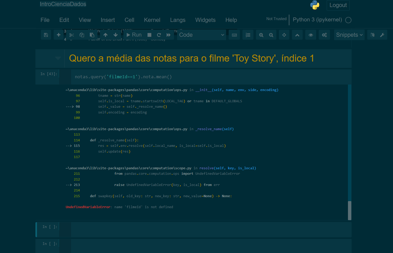Move selected cell up arrow
The image size is (393, 253).
click(x=105, y=35)
